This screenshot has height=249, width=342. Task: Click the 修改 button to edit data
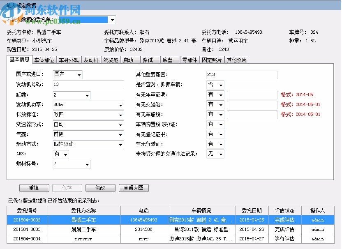[100, 188]
